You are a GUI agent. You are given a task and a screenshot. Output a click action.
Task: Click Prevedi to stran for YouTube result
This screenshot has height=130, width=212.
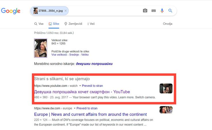(x=92, y=86)
